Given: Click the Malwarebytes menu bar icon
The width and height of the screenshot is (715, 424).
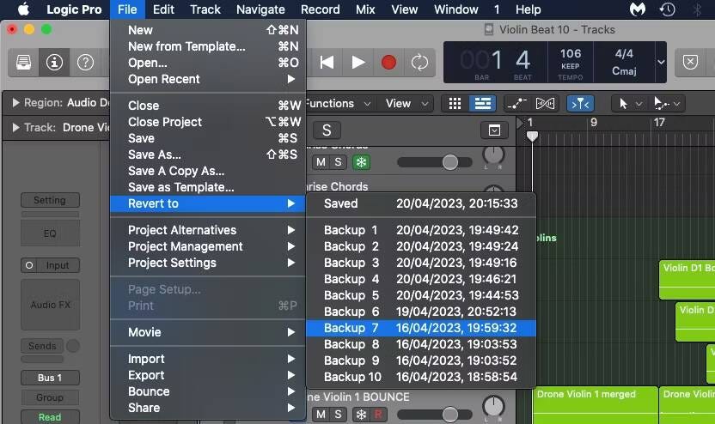Looking at the screenshot, I should point(638,9).
